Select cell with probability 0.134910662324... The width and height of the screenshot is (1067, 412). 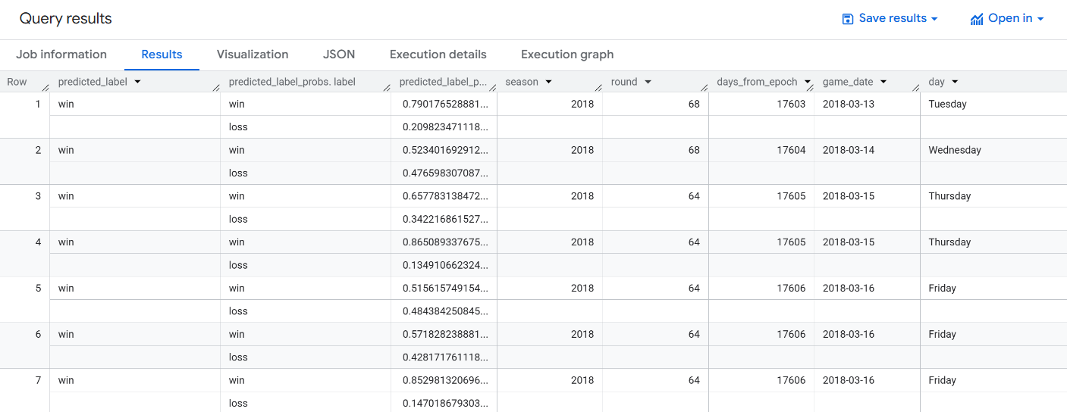point(444,265)
